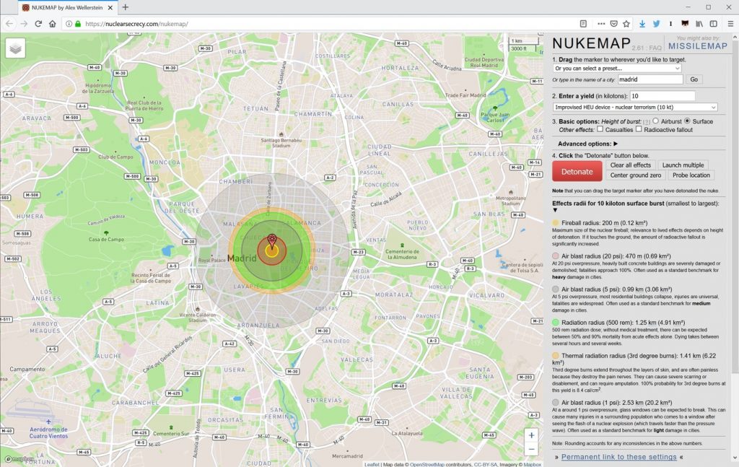This screenshot has height=467, width=739.
Task: Click the Thermal radiation orange swatch
Action: [556, 356]
